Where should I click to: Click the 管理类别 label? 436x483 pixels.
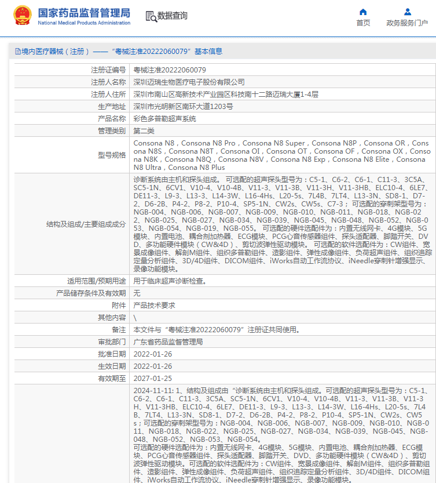112,131
